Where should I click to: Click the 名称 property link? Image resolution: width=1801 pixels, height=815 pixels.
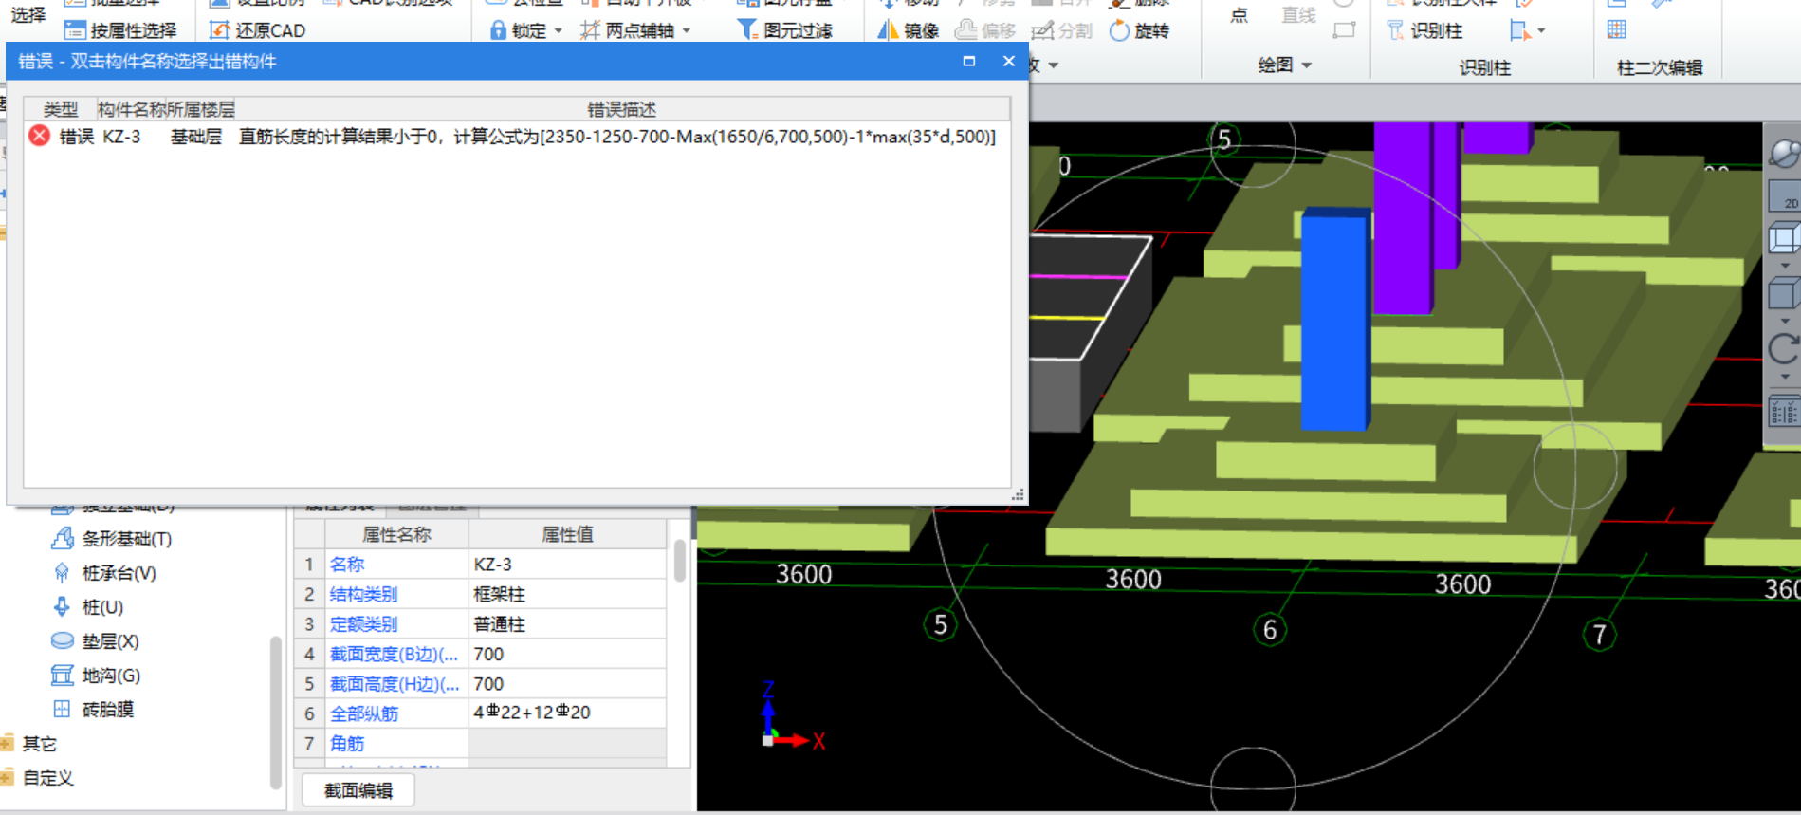(x=347, y=565)
